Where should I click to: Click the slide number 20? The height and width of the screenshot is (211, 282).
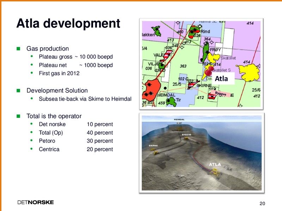tap(262, 204)
